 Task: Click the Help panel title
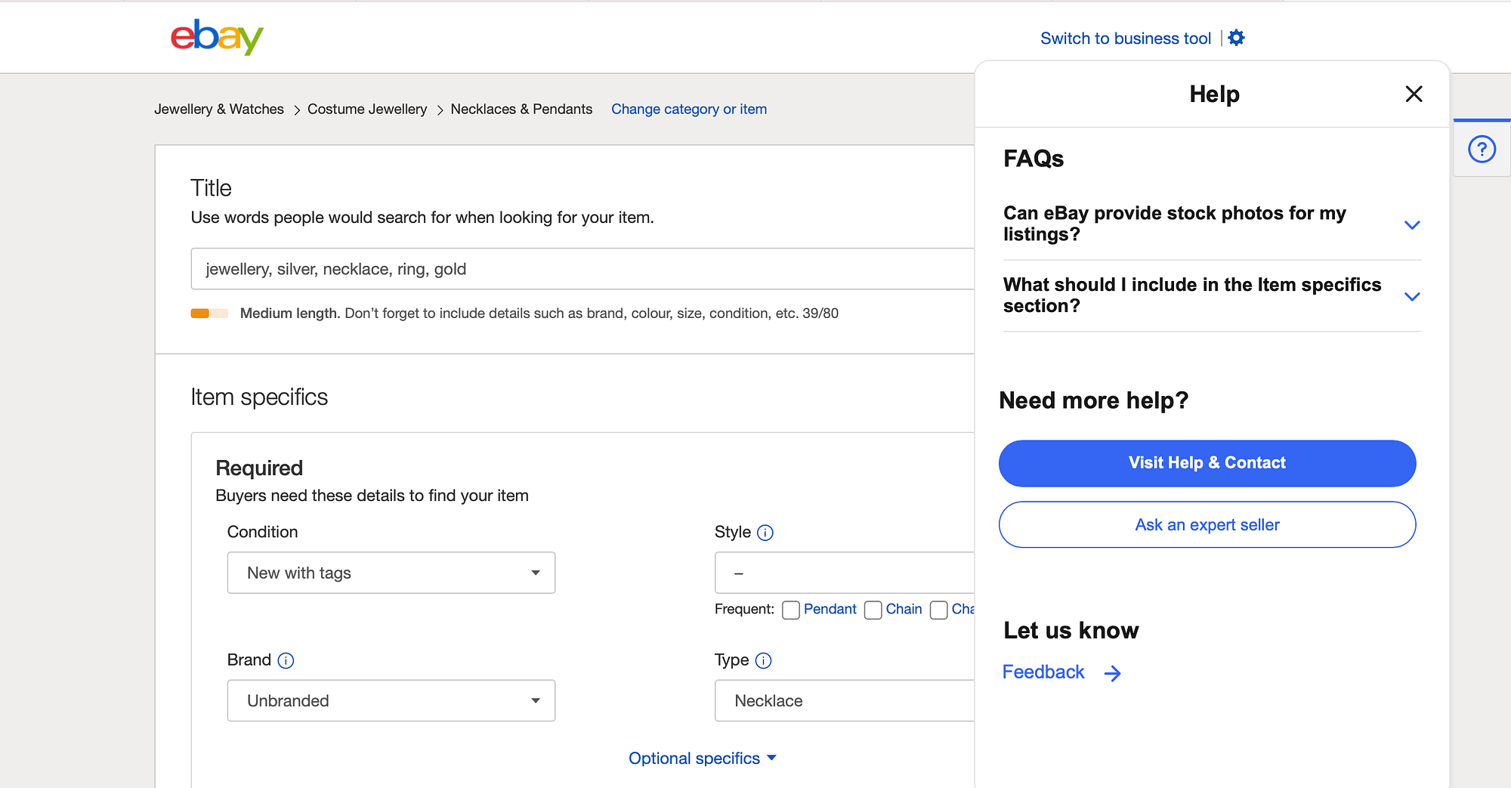pos(1214,94)
